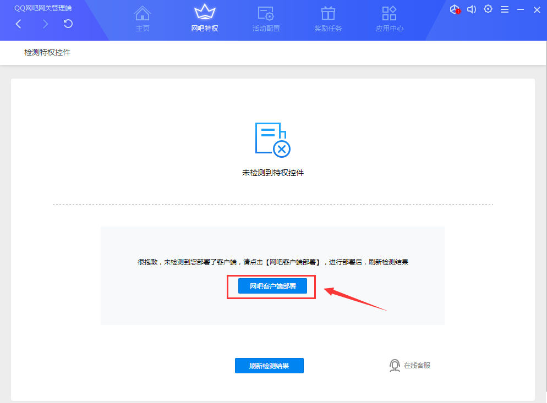Refresh the page with the reload icon
This screenshot has width=547, height=403.
tap(68, 24)
